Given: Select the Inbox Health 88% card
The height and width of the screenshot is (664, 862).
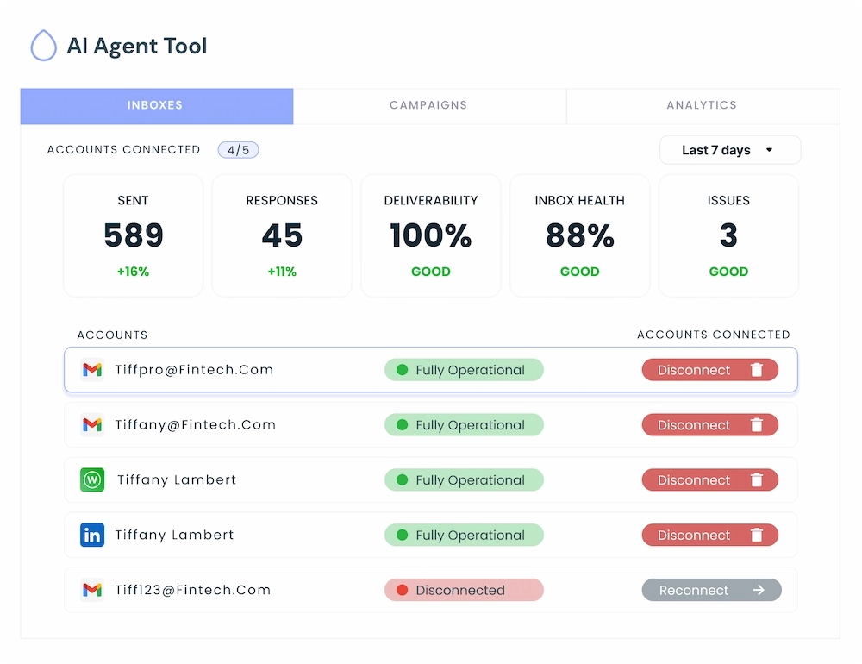Looking at the screenshot, I should (580, 235).
